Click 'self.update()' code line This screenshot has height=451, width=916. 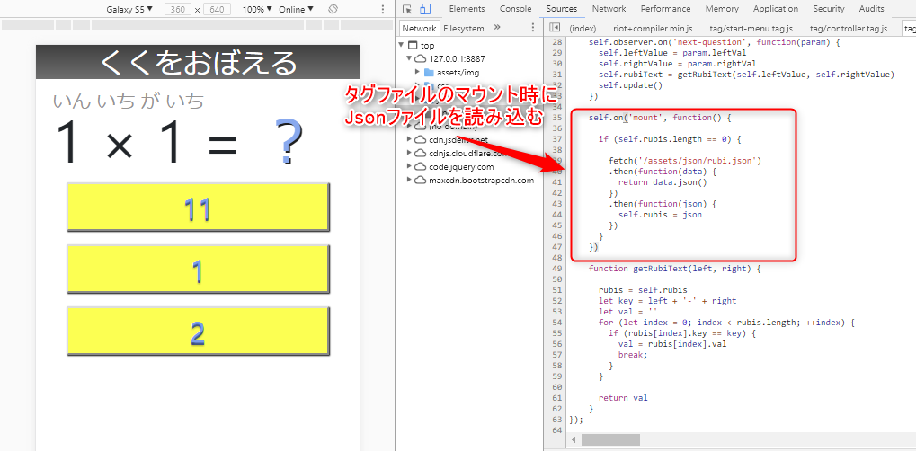(x=630, y=85)
